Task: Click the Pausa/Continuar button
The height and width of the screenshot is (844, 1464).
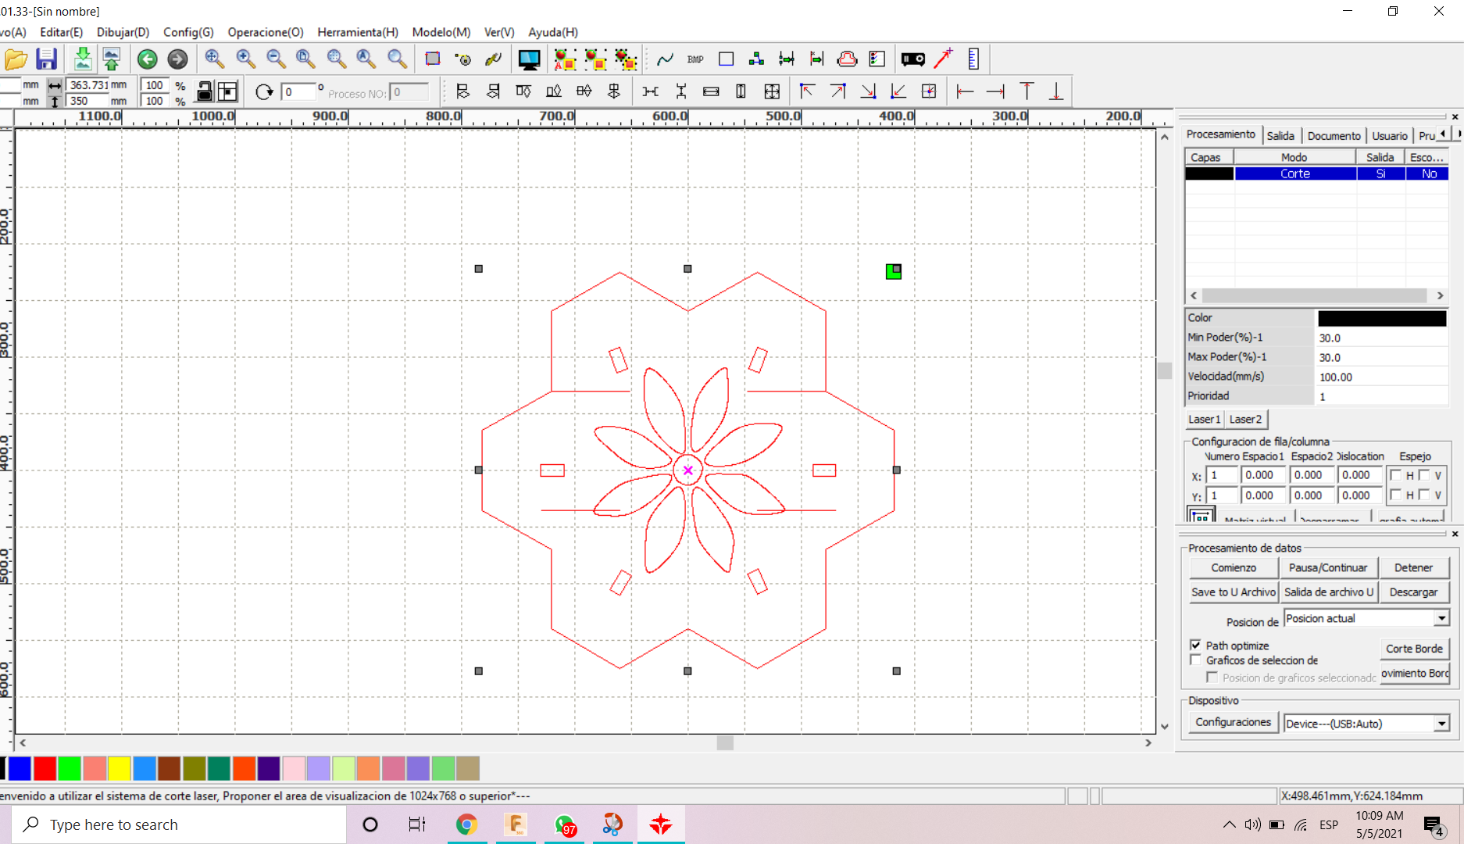Action: [x=1328, y=567]
